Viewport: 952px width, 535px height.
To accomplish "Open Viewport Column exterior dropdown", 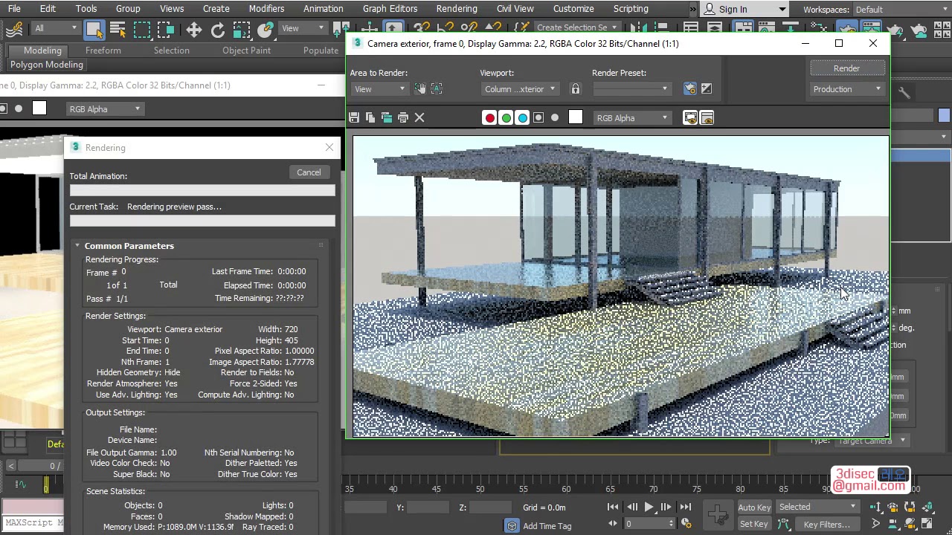I will pyautogui.click(x=519, y=89).
